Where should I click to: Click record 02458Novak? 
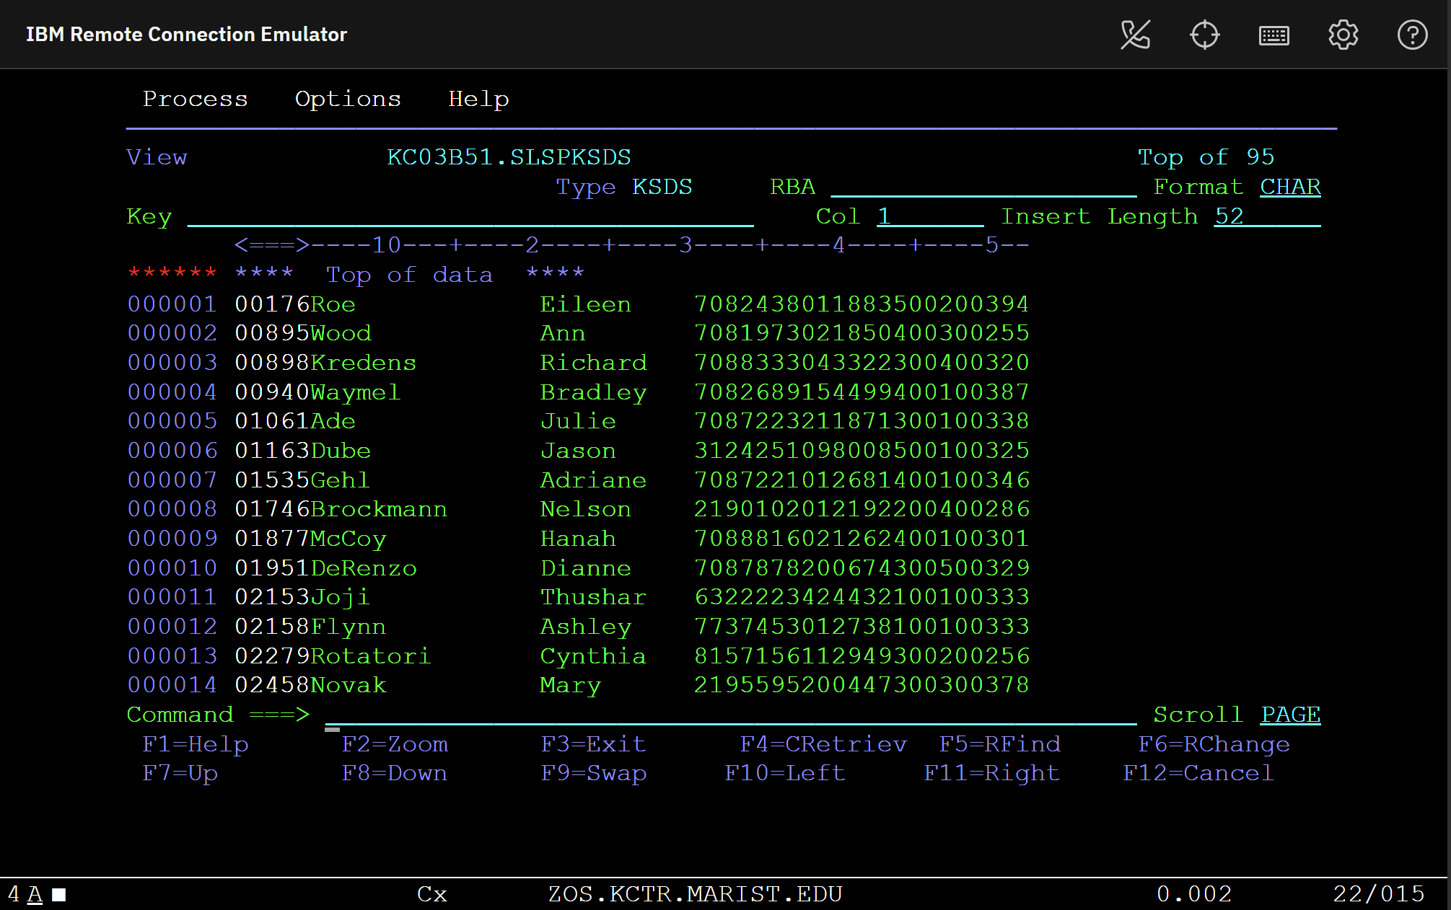pyautogui.click(x=311, y=685)
